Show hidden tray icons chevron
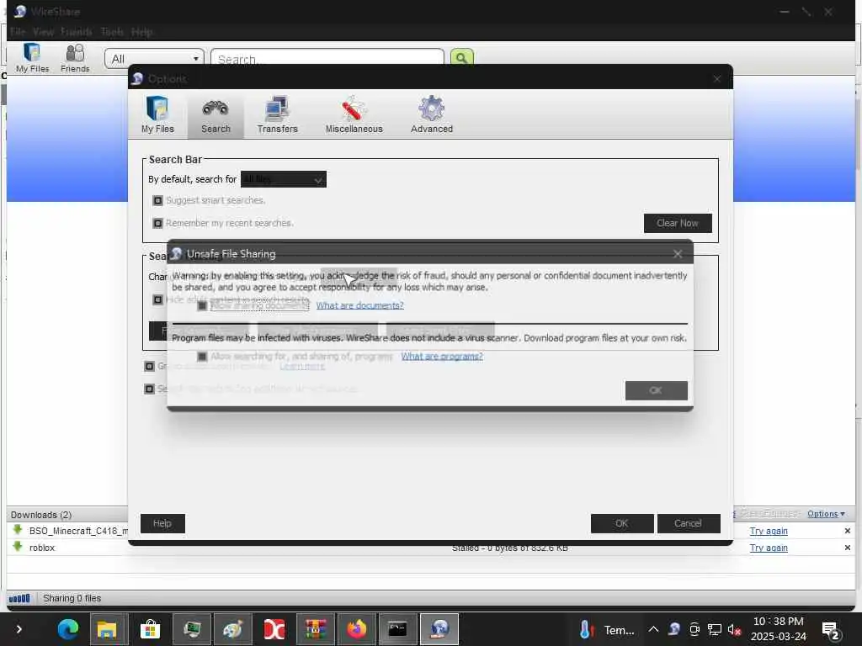Viewport: 862px width, 646px height. point(653,629)
